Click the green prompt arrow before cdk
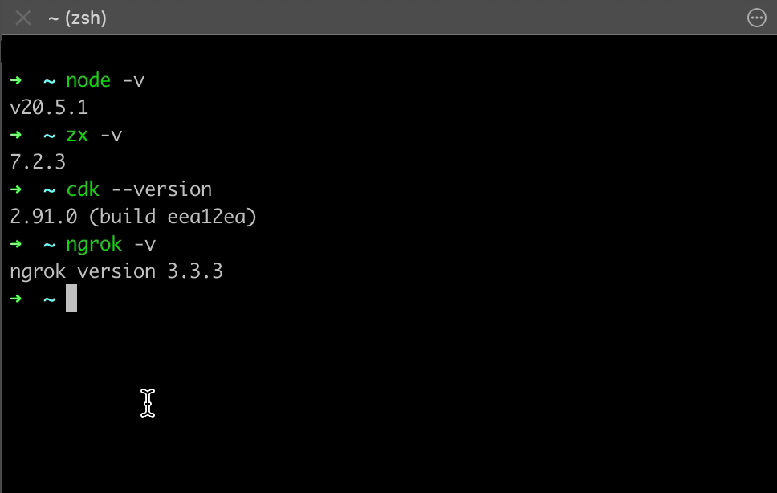 click(16, 189)
